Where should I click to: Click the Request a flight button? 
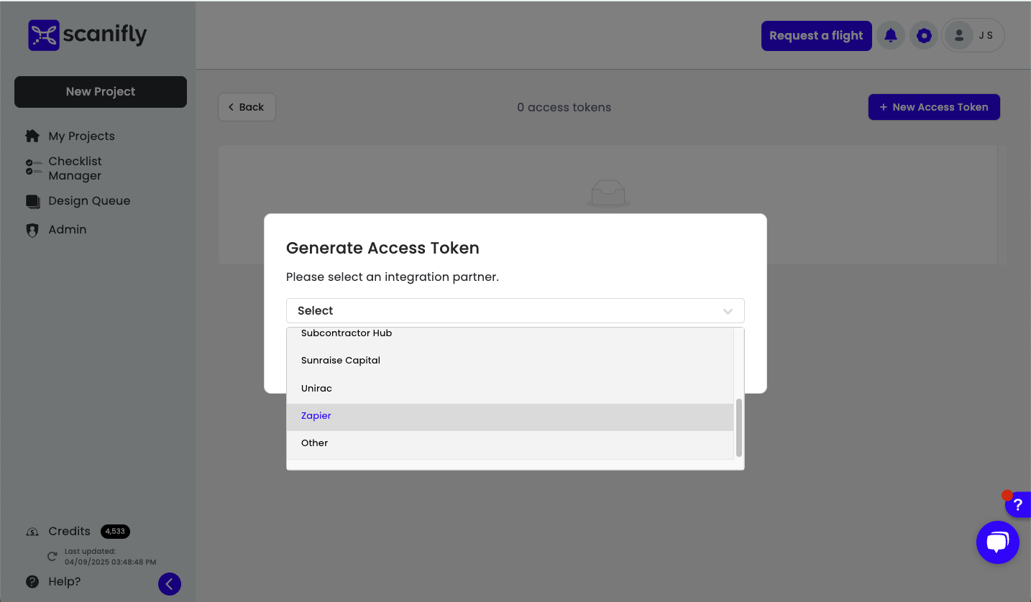(816, 35)
